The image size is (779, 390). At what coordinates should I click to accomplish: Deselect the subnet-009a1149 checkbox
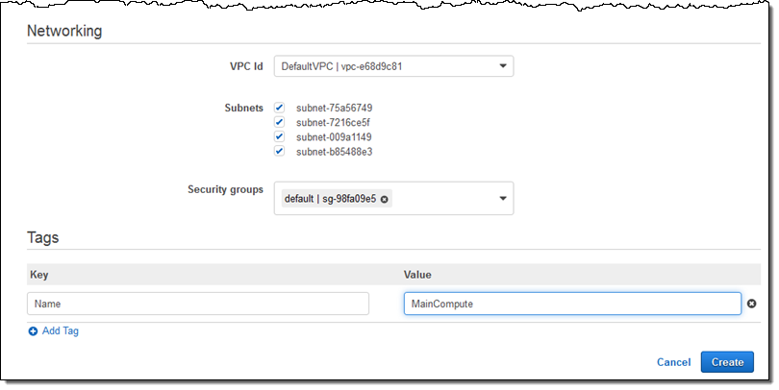(x=279, y=136)
